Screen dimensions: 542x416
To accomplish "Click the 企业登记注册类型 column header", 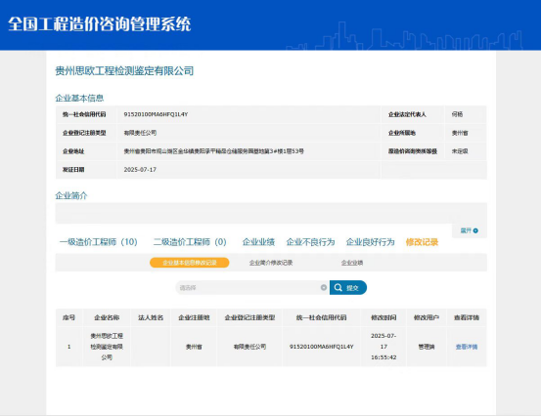I will 249,317.
